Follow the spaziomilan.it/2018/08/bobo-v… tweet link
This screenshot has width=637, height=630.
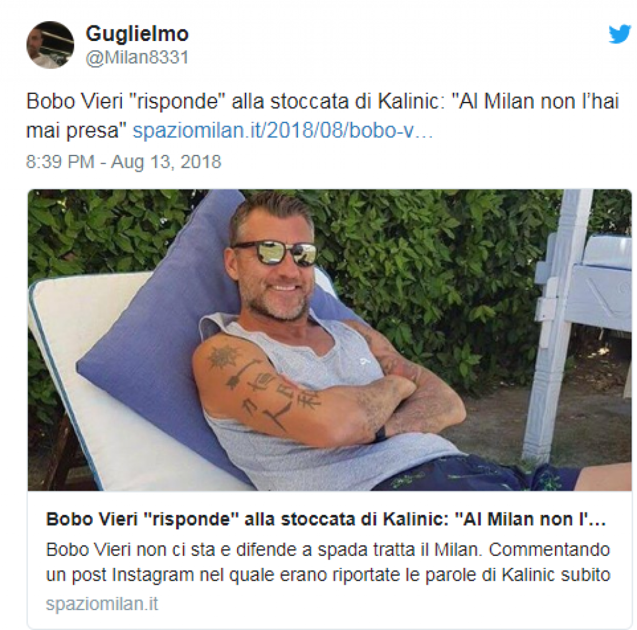coord(283,131)
